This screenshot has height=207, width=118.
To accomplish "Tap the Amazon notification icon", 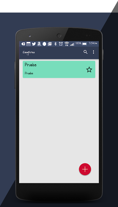I will (39, 44).
